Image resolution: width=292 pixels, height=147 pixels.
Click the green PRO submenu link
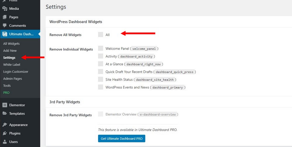tap(6, 93)
